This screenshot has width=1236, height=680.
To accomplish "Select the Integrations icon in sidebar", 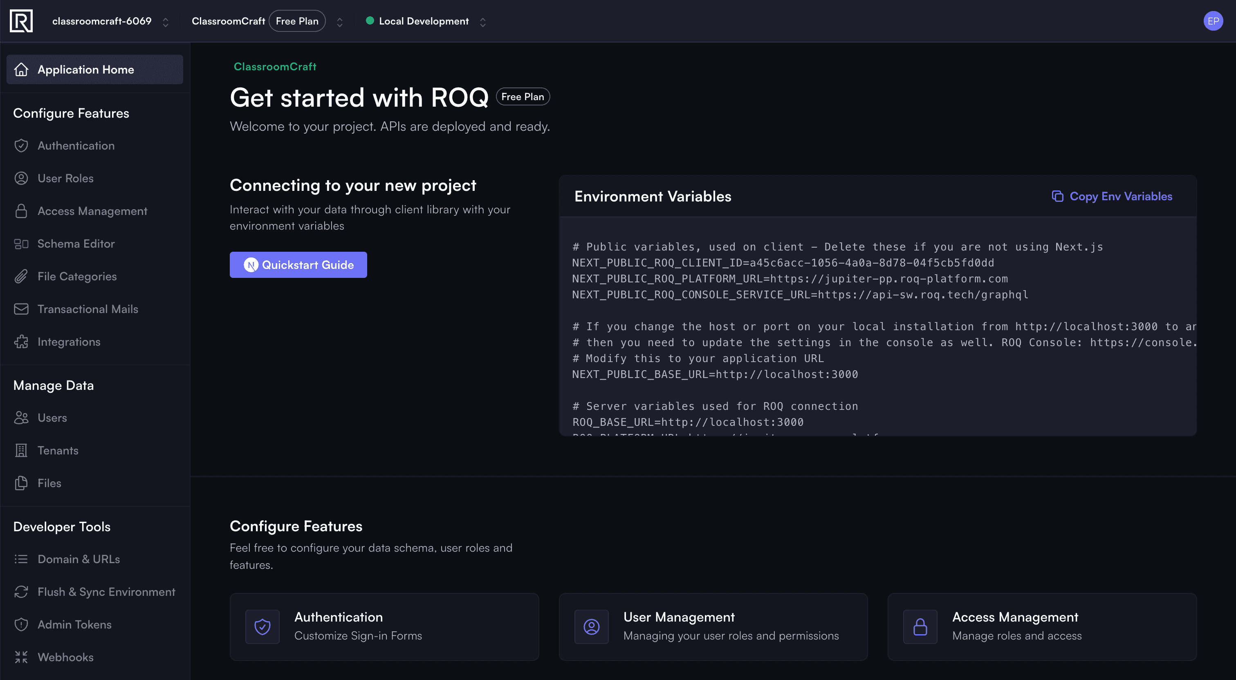I will pyautogui.click(x=21, y=342).
